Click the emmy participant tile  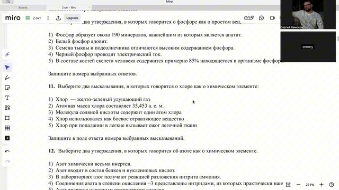[x=308, y=47]
